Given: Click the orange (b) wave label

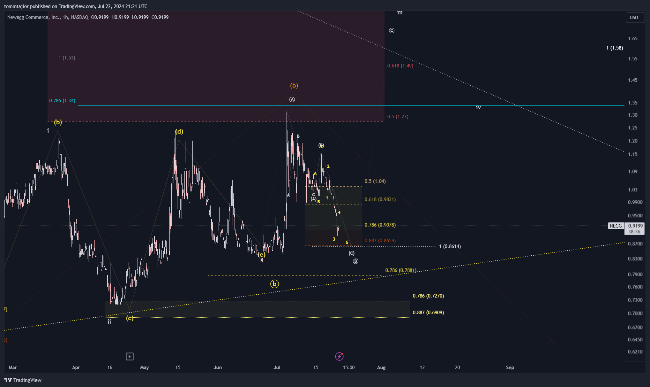Looking at the screenshot, I should tap(294, 85).
